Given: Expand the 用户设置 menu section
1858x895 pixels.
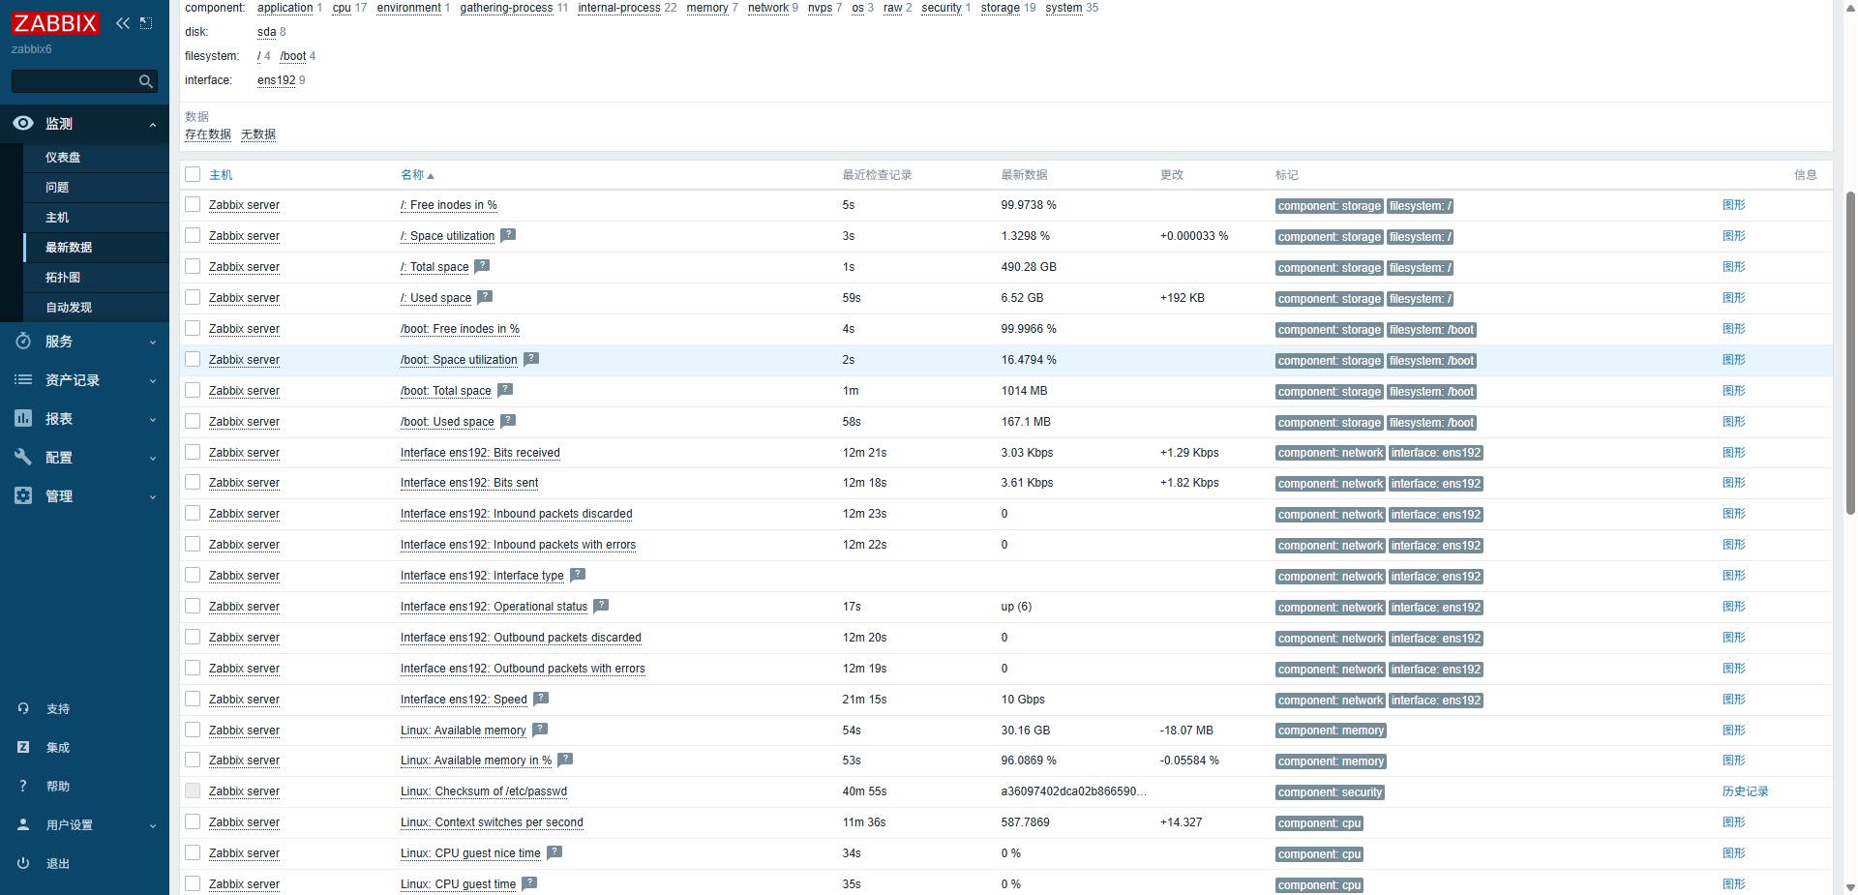Looking at the screenshot, I should [x=153, y=825].
